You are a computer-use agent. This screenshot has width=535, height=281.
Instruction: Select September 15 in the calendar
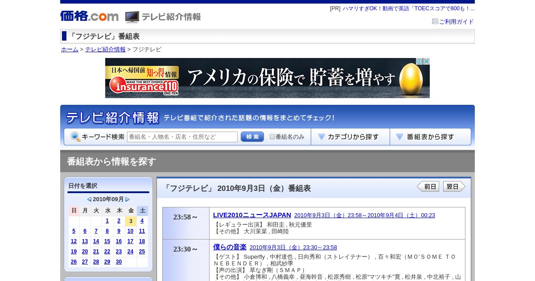(107, 241)
